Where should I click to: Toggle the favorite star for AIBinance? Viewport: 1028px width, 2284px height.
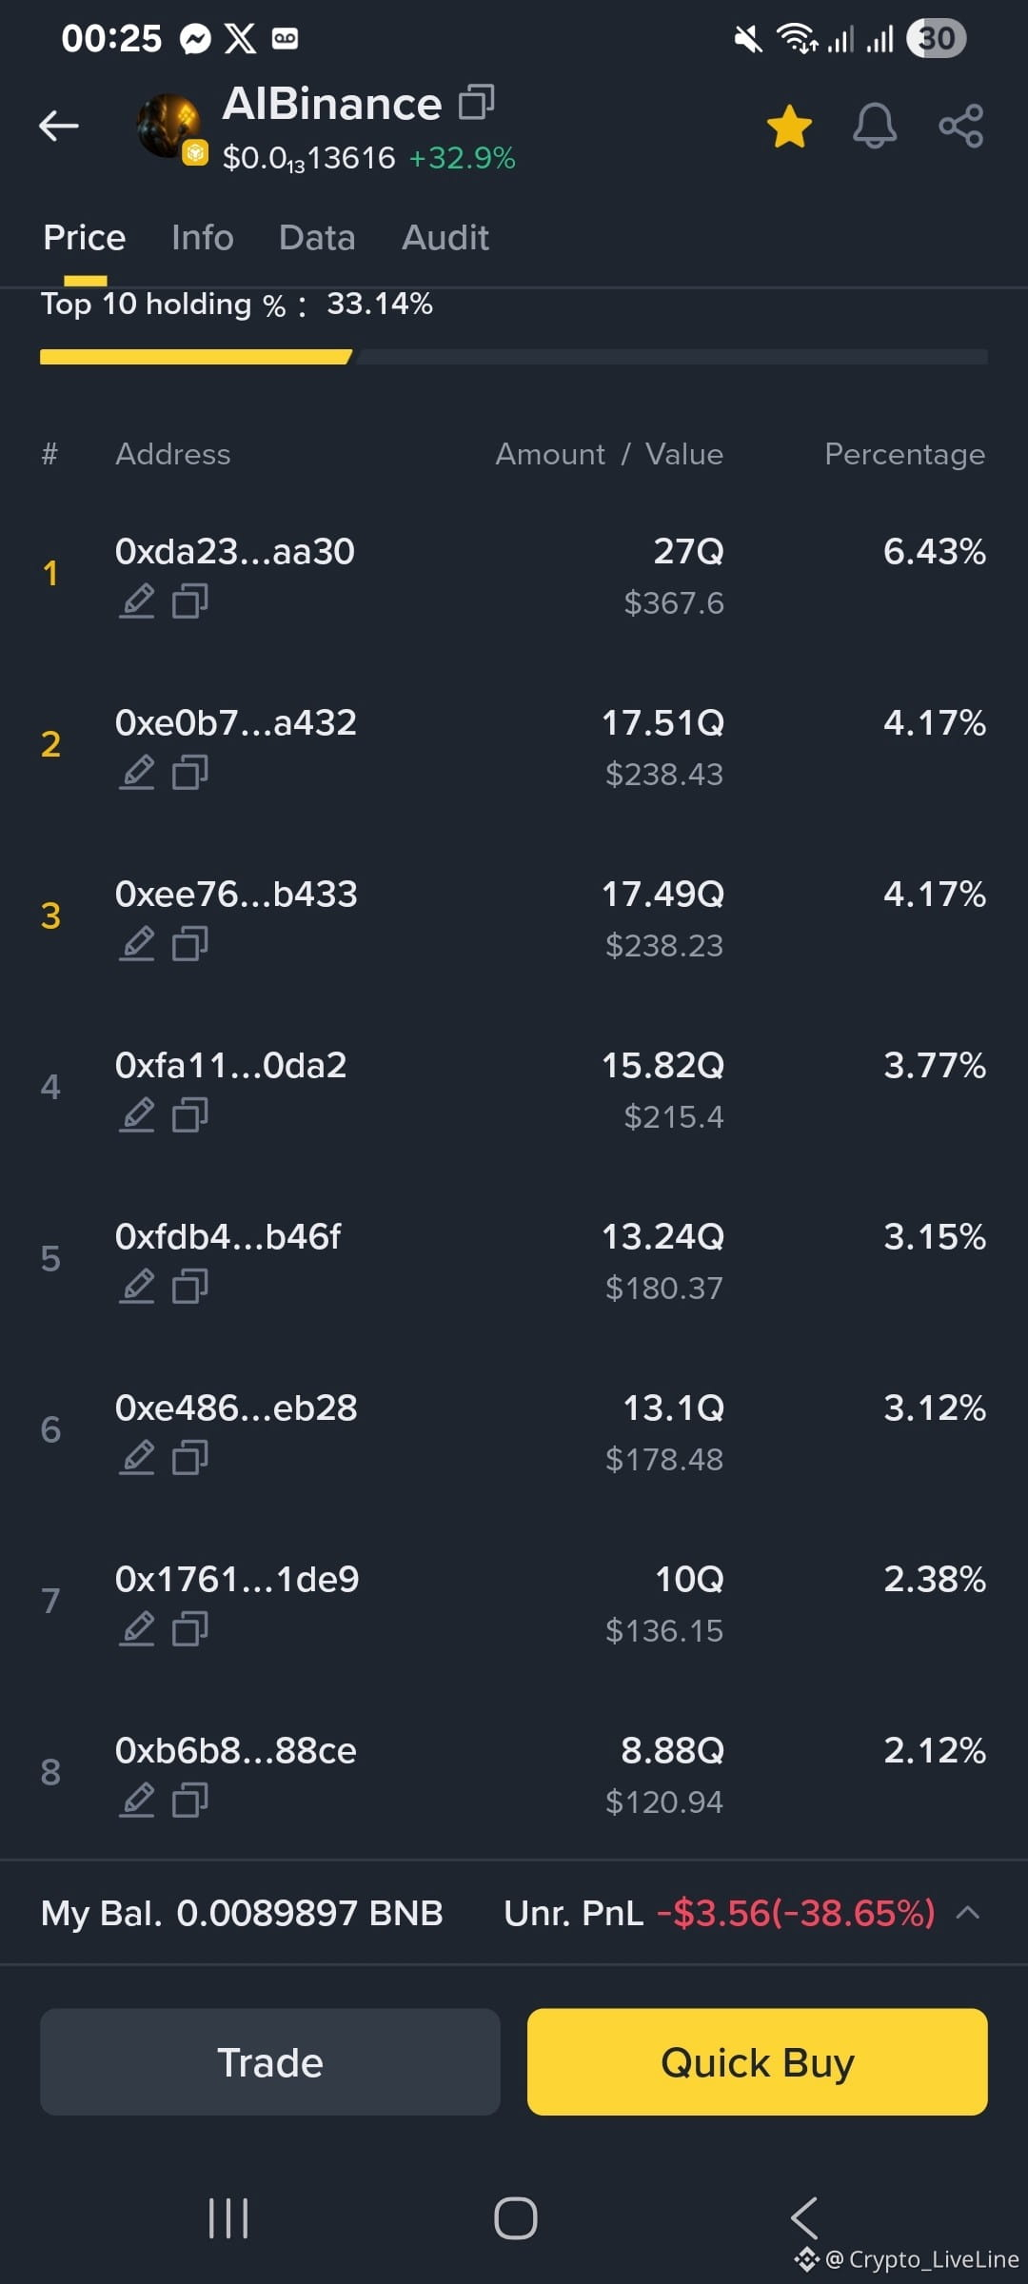click(x=789, y=126)
